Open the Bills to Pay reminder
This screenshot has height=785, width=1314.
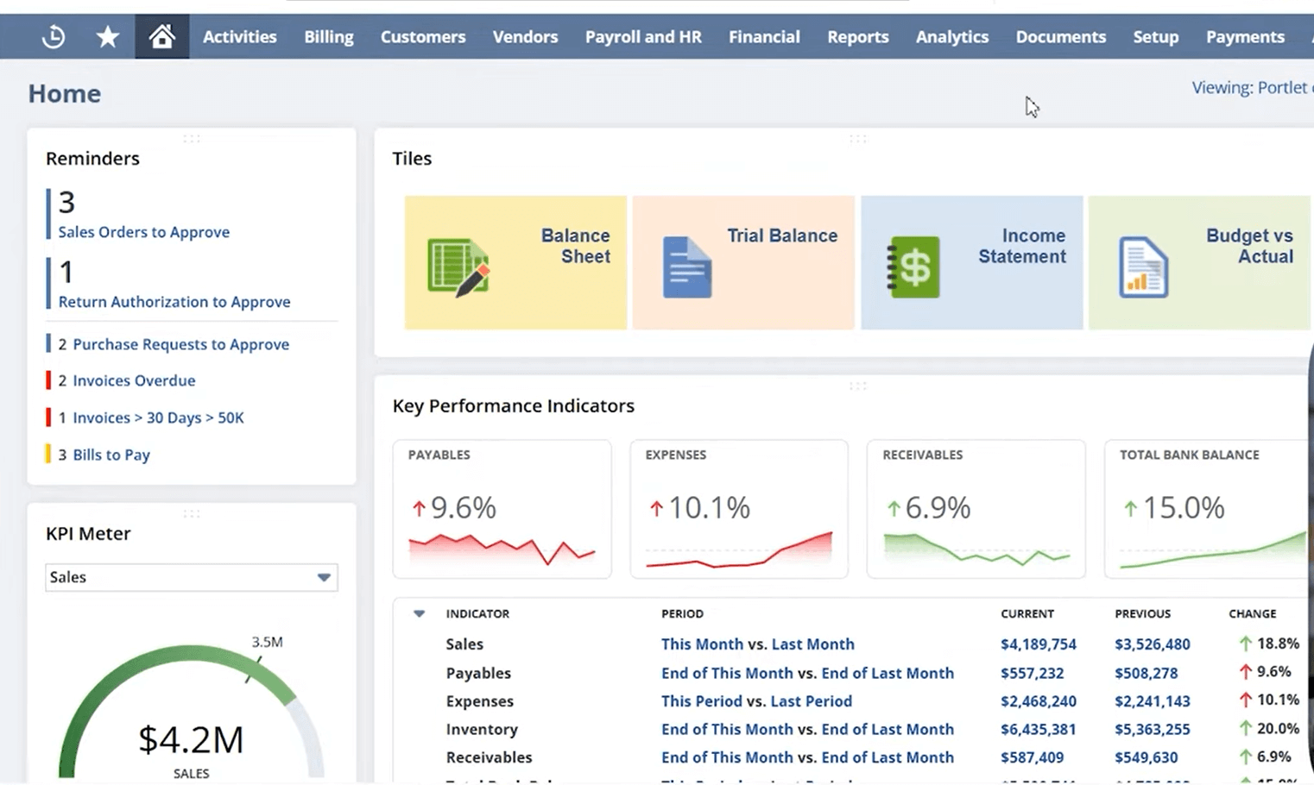click(x=111, y=455)
